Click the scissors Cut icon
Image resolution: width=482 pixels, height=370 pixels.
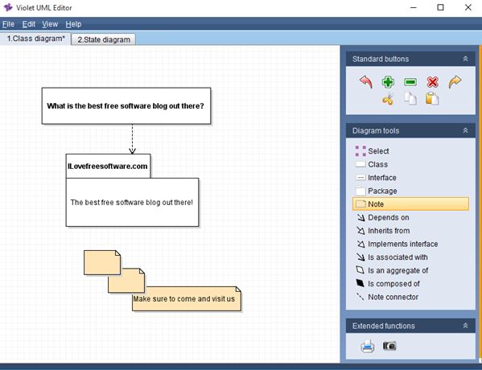[x=388, y=99]
